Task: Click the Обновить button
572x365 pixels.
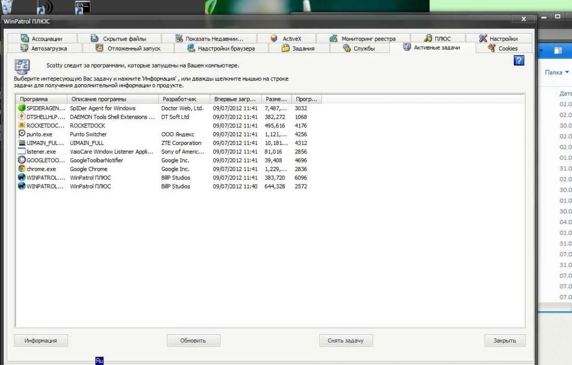Action: (193, 341)
